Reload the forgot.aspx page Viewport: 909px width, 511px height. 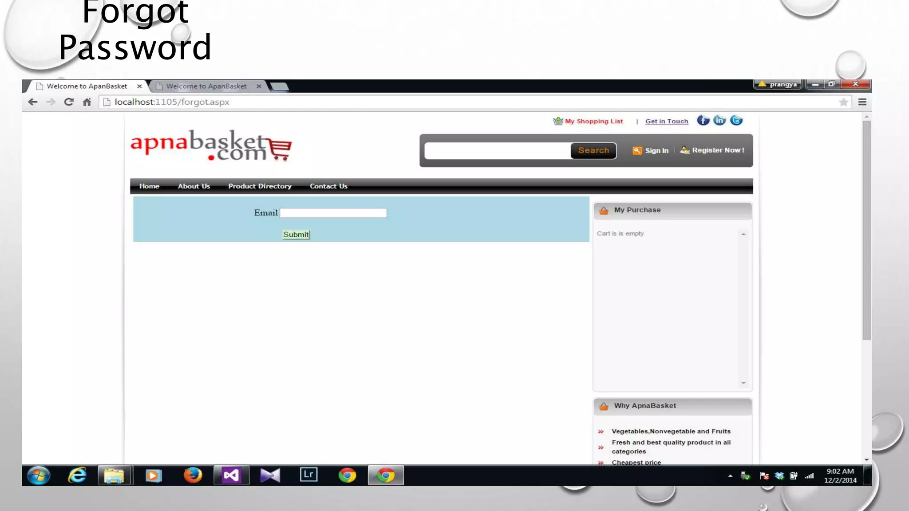69,102
